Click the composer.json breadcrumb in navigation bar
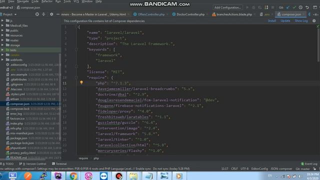 click(28, 7)
